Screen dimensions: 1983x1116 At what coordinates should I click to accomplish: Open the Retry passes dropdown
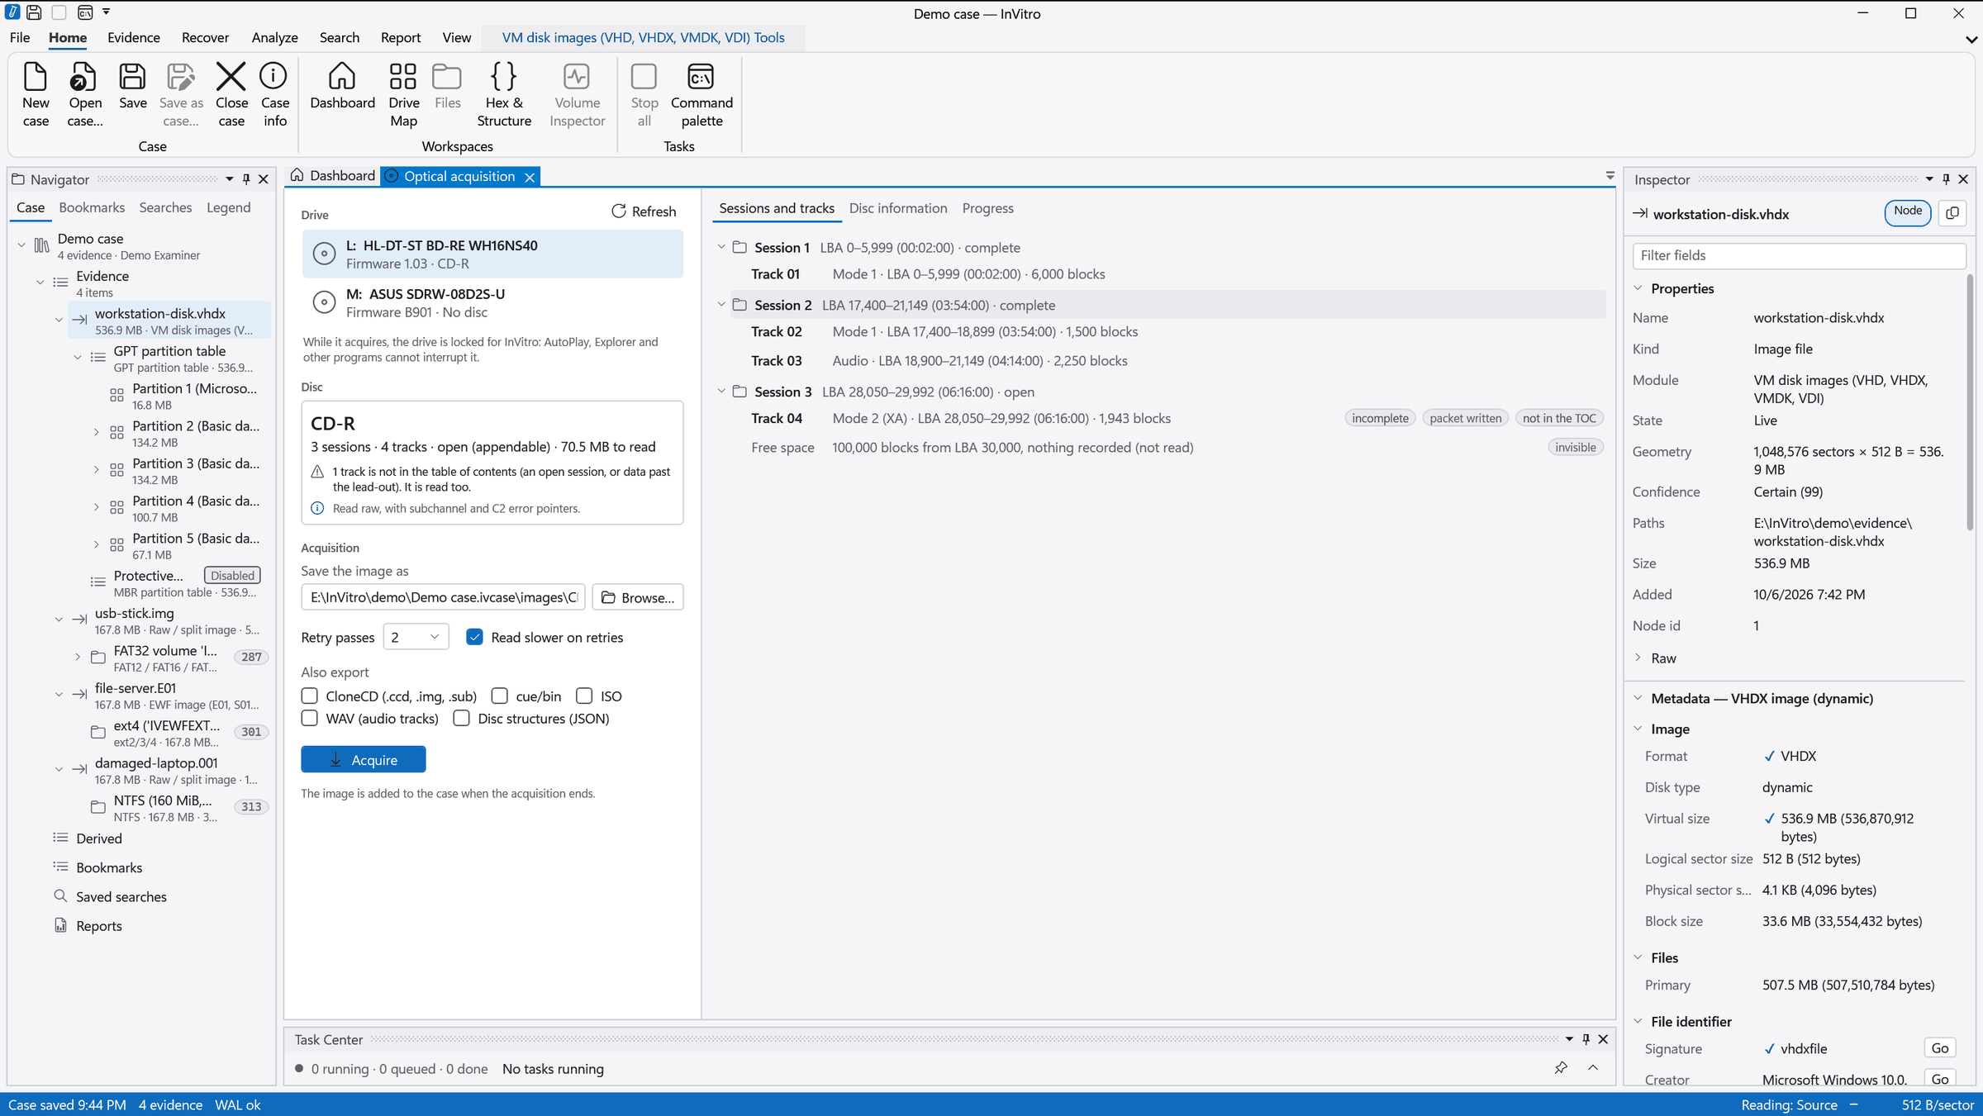click(416, 637)
